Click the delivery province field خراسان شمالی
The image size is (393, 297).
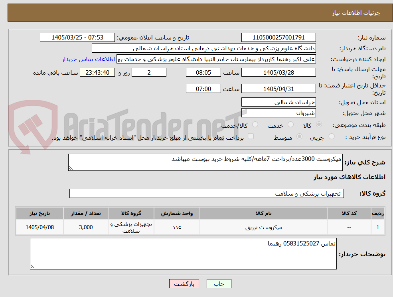point(278,102)
